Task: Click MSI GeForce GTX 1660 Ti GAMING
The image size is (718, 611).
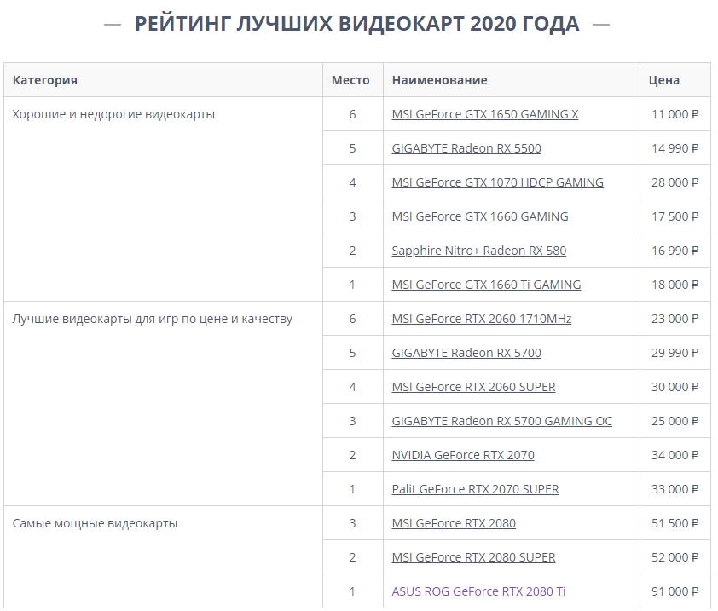Action: 486,285
